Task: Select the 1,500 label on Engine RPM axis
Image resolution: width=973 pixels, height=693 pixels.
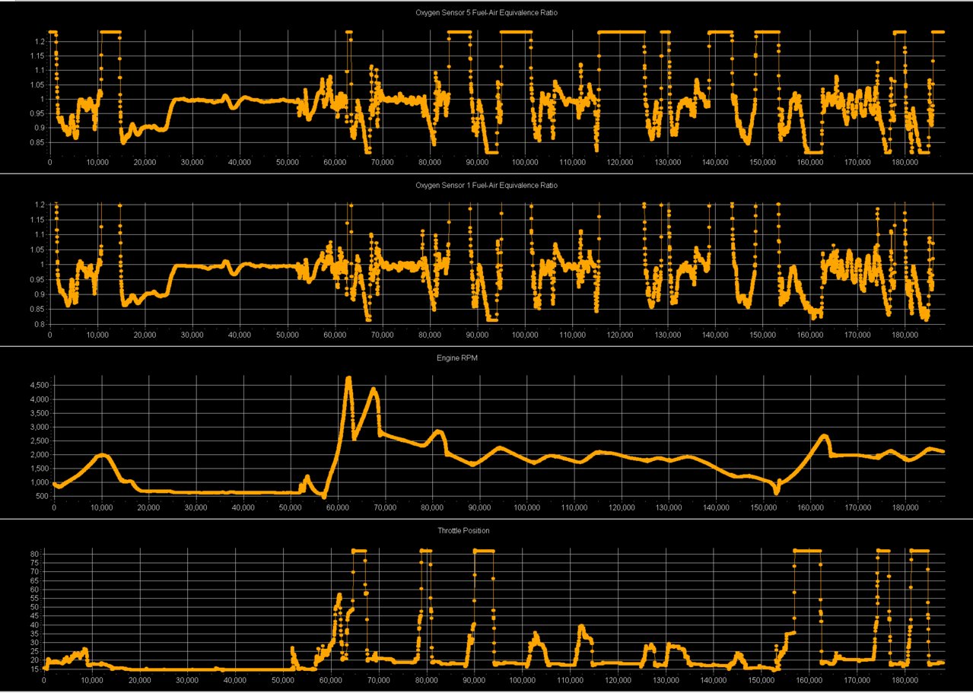Action: click(x=40, y=469)
